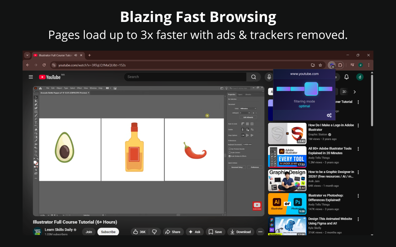Click the Illustrator Home icon

[x=41, y=88]
